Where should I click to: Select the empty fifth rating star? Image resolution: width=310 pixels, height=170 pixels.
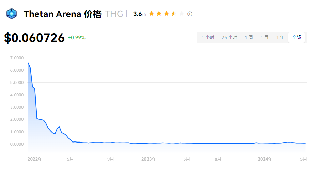tap(182, 14)
